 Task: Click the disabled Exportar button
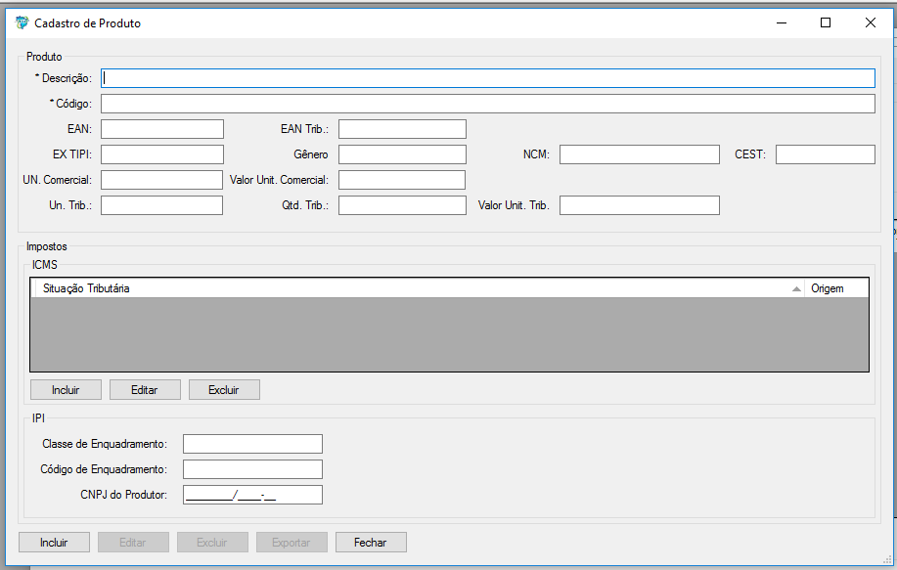(x=292, y=542)
